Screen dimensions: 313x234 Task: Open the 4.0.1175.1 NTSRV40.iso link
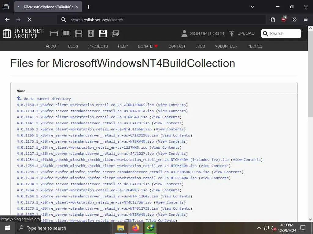pyautogui.click(x=85, y=141)
